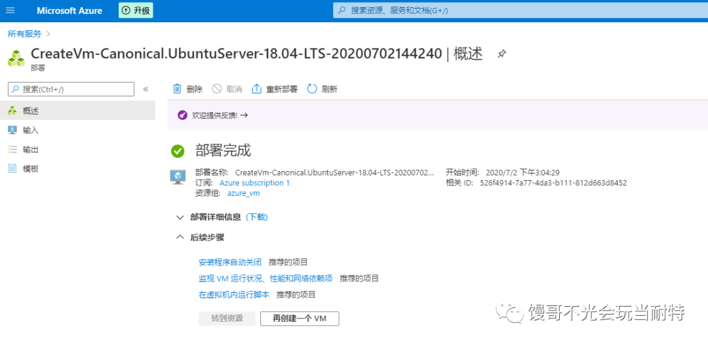Screen dimensions: 708x344
Task: Click the truncated 部署名称 value text
Action: point(334,172)
